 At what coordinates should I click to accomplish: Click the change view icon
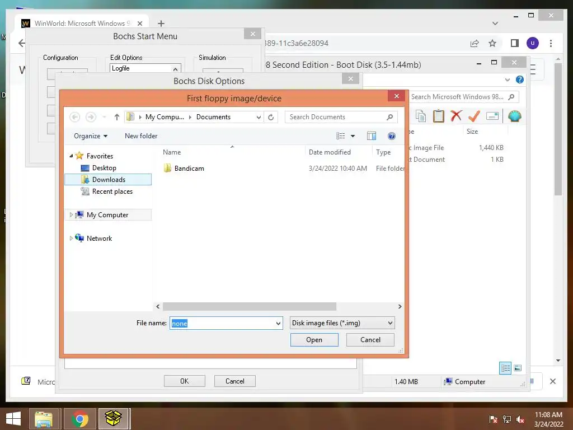340,136
